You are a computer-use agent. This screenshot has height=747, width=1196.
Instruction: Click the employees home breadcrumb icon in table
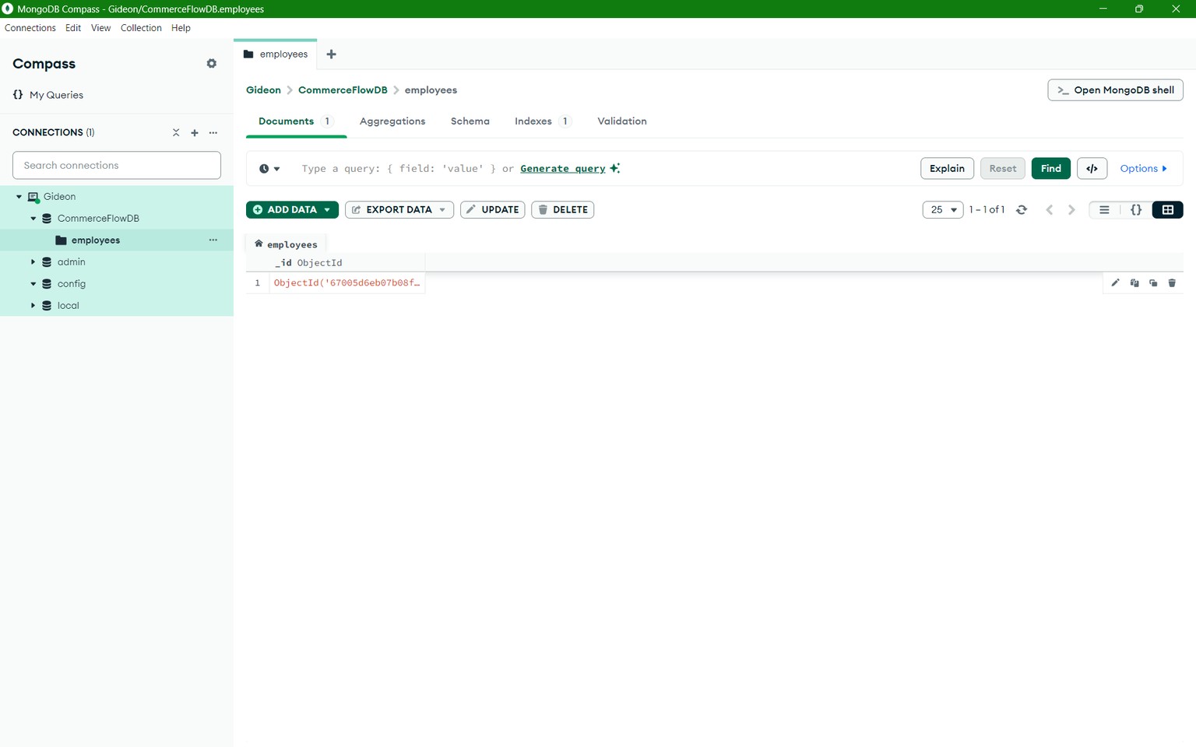pyautogui.click(x=259, y=244)
